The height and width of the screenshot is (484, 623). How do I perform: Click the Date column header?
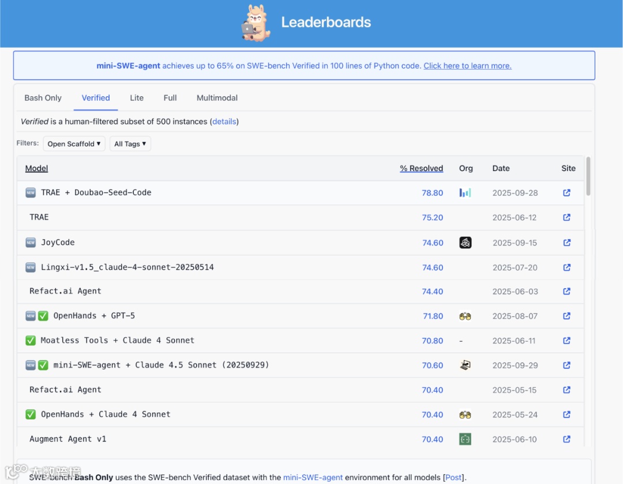click(501, 169)
